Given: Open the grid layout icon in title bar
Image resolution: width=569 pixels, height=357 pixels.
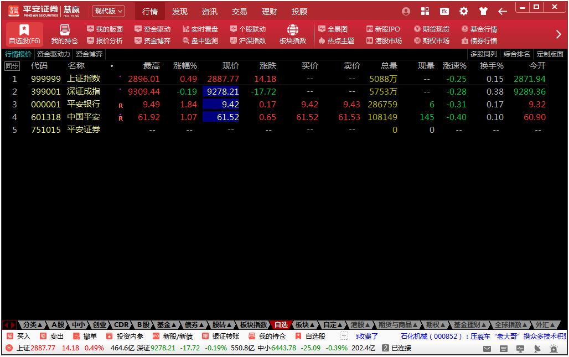Looking at the screenshot, I should (425, 11).
